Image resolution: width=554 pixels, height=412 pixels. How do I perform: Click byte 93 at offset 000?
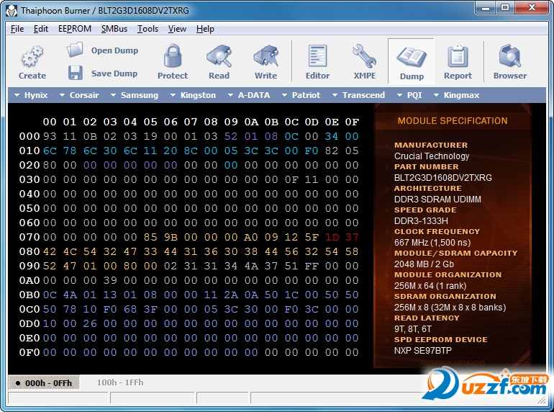coord(50,136)
